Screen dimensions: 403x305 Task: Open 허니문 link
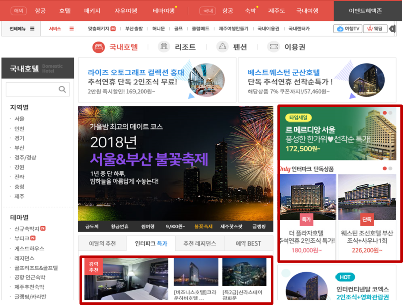[x=158, y=29]
